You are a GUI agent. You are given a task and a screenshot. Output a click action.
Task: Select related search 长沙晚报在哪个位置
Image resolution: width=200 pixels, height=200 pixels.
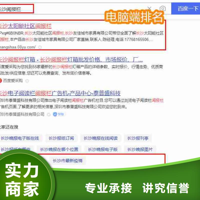coord(59,149)
